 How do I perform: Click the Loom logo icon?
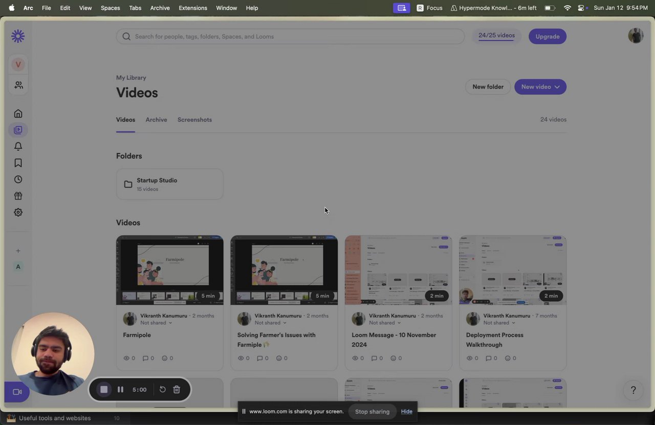click(x=18, y=36)
